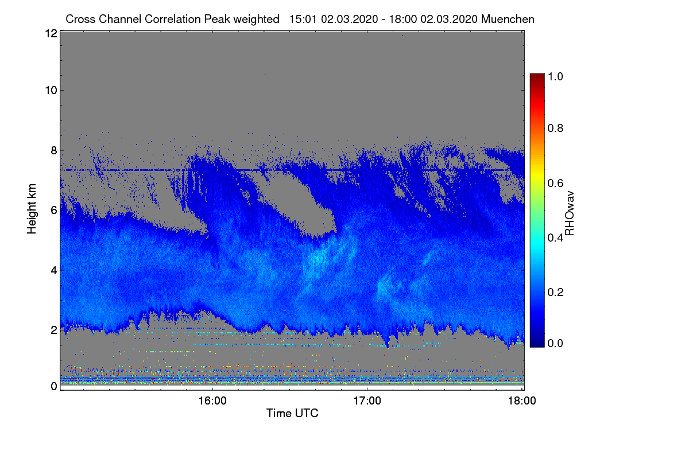Image resolution: width=689 pixels, height=459 pixels.
Task: Click the '16:00' time axis tick label
Action: [x=212, y=400]
